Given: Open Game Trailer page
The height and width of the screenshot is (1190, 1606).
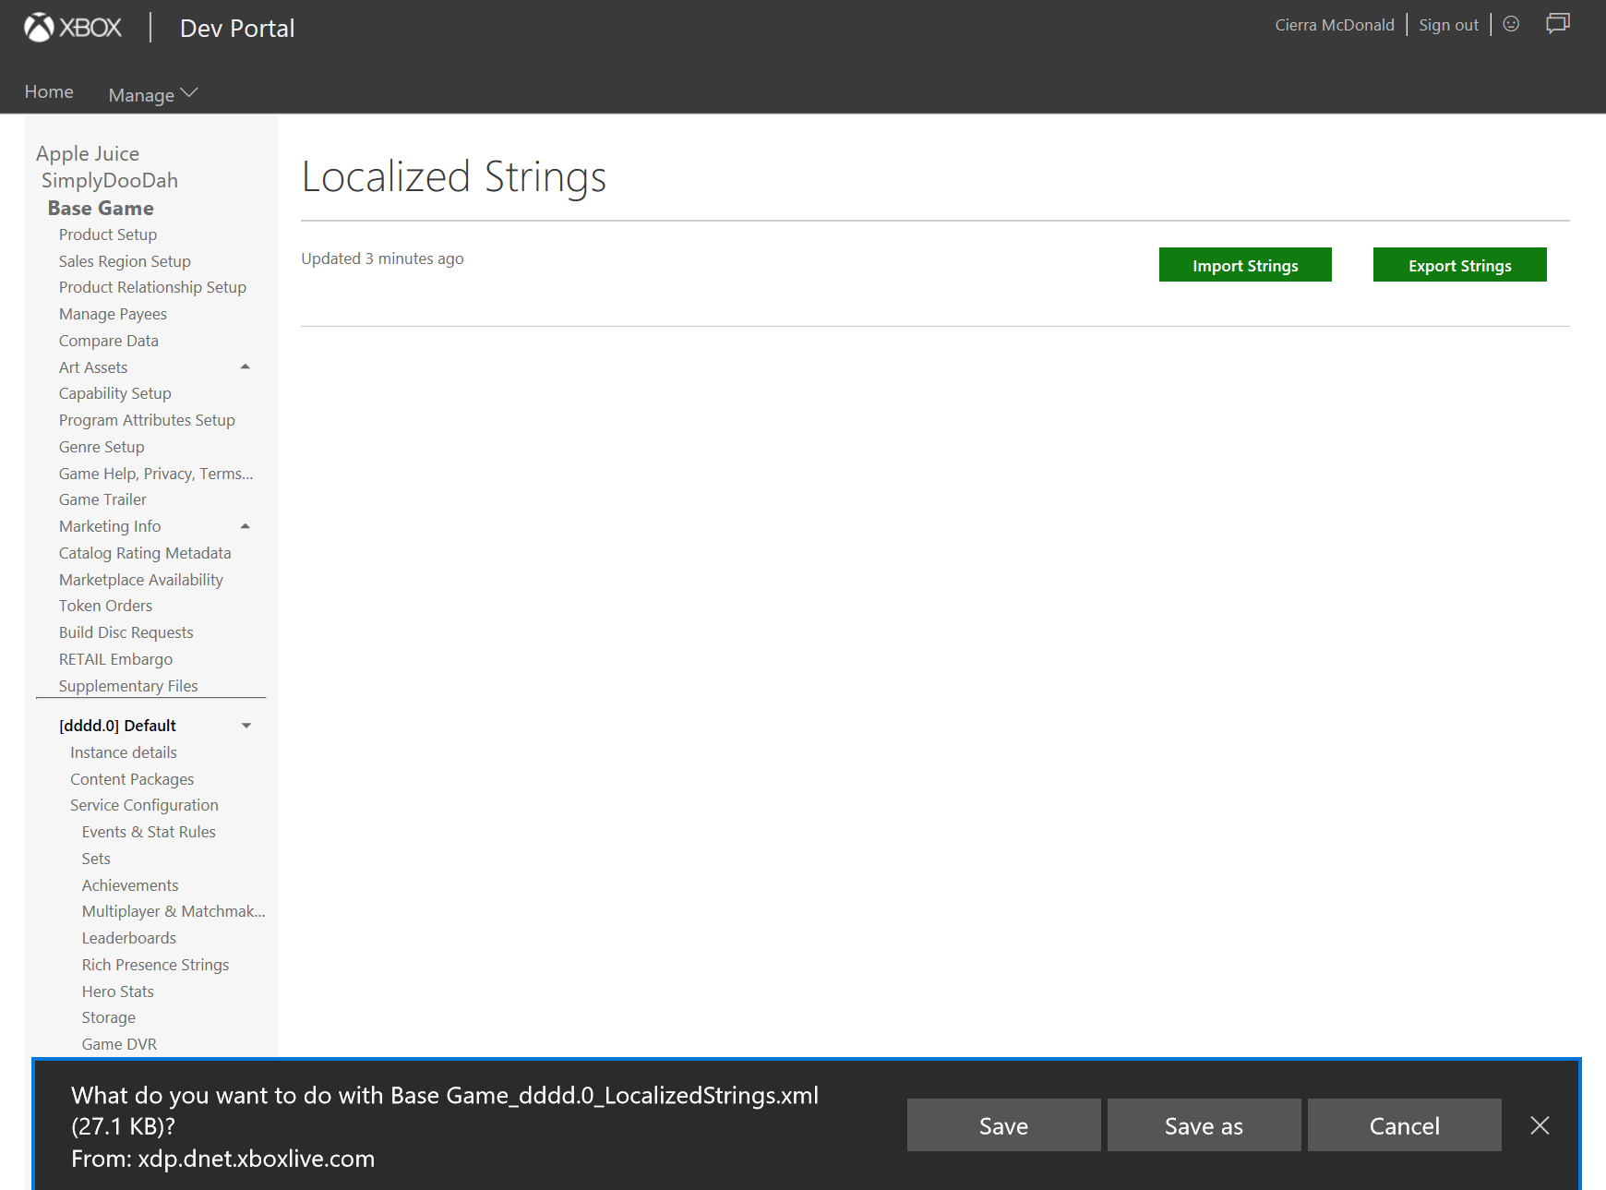Looking at the screenshot, I should (102, 499).
